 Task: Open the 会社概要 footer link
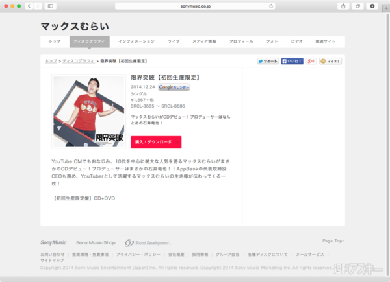pos(176,255)
